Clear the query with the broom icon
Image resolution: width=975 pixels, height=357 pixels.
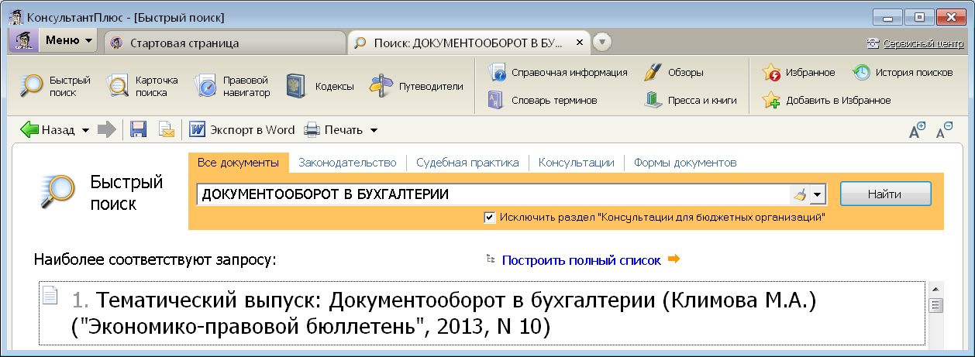[x=801, y=194]
